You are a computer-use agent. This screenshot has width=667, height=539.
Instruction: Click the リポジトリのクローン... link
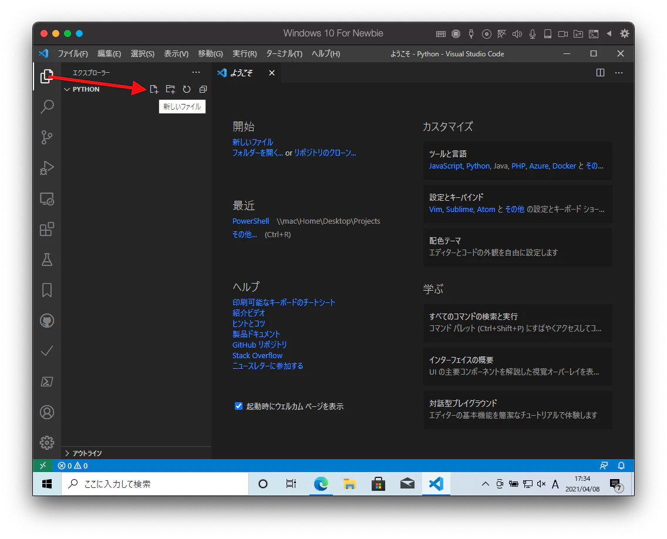(x=325, y=153)
